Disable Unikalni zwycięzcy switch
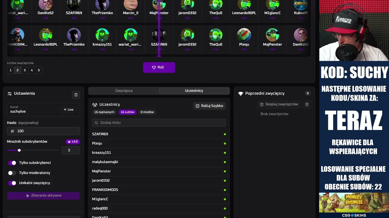This screenshot has width=389, height=218. [12, 183]
